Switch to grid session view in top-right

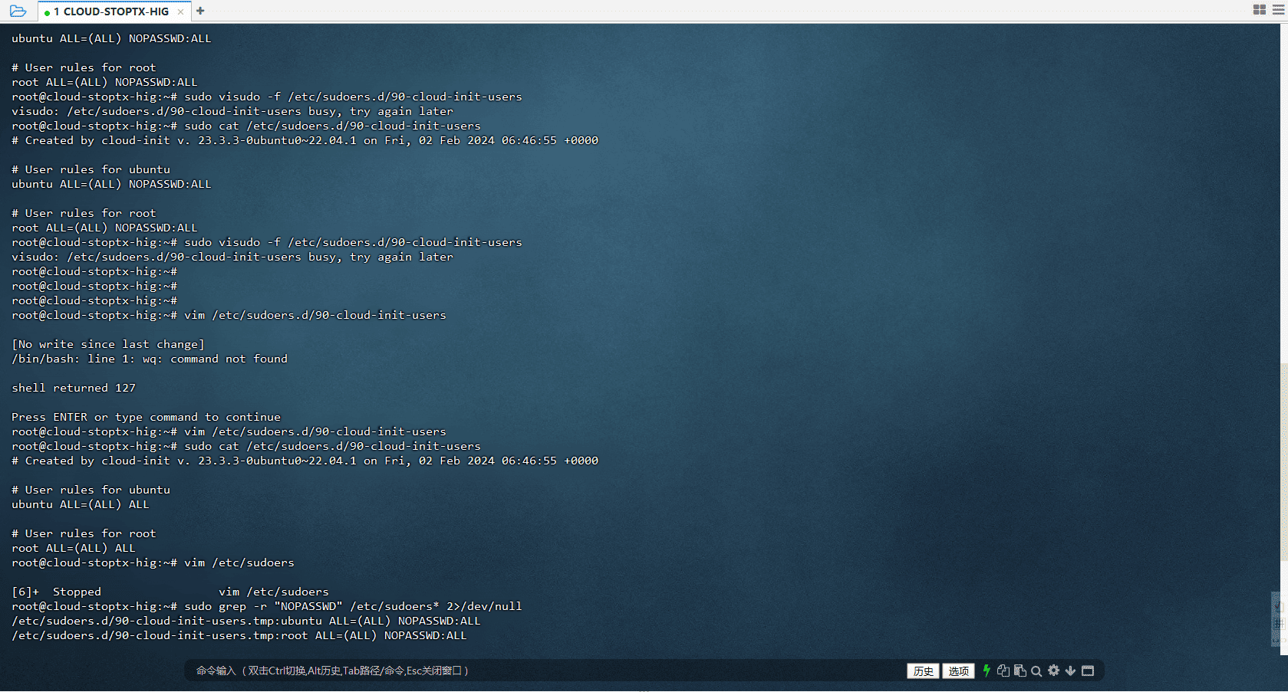(1260, 9)
